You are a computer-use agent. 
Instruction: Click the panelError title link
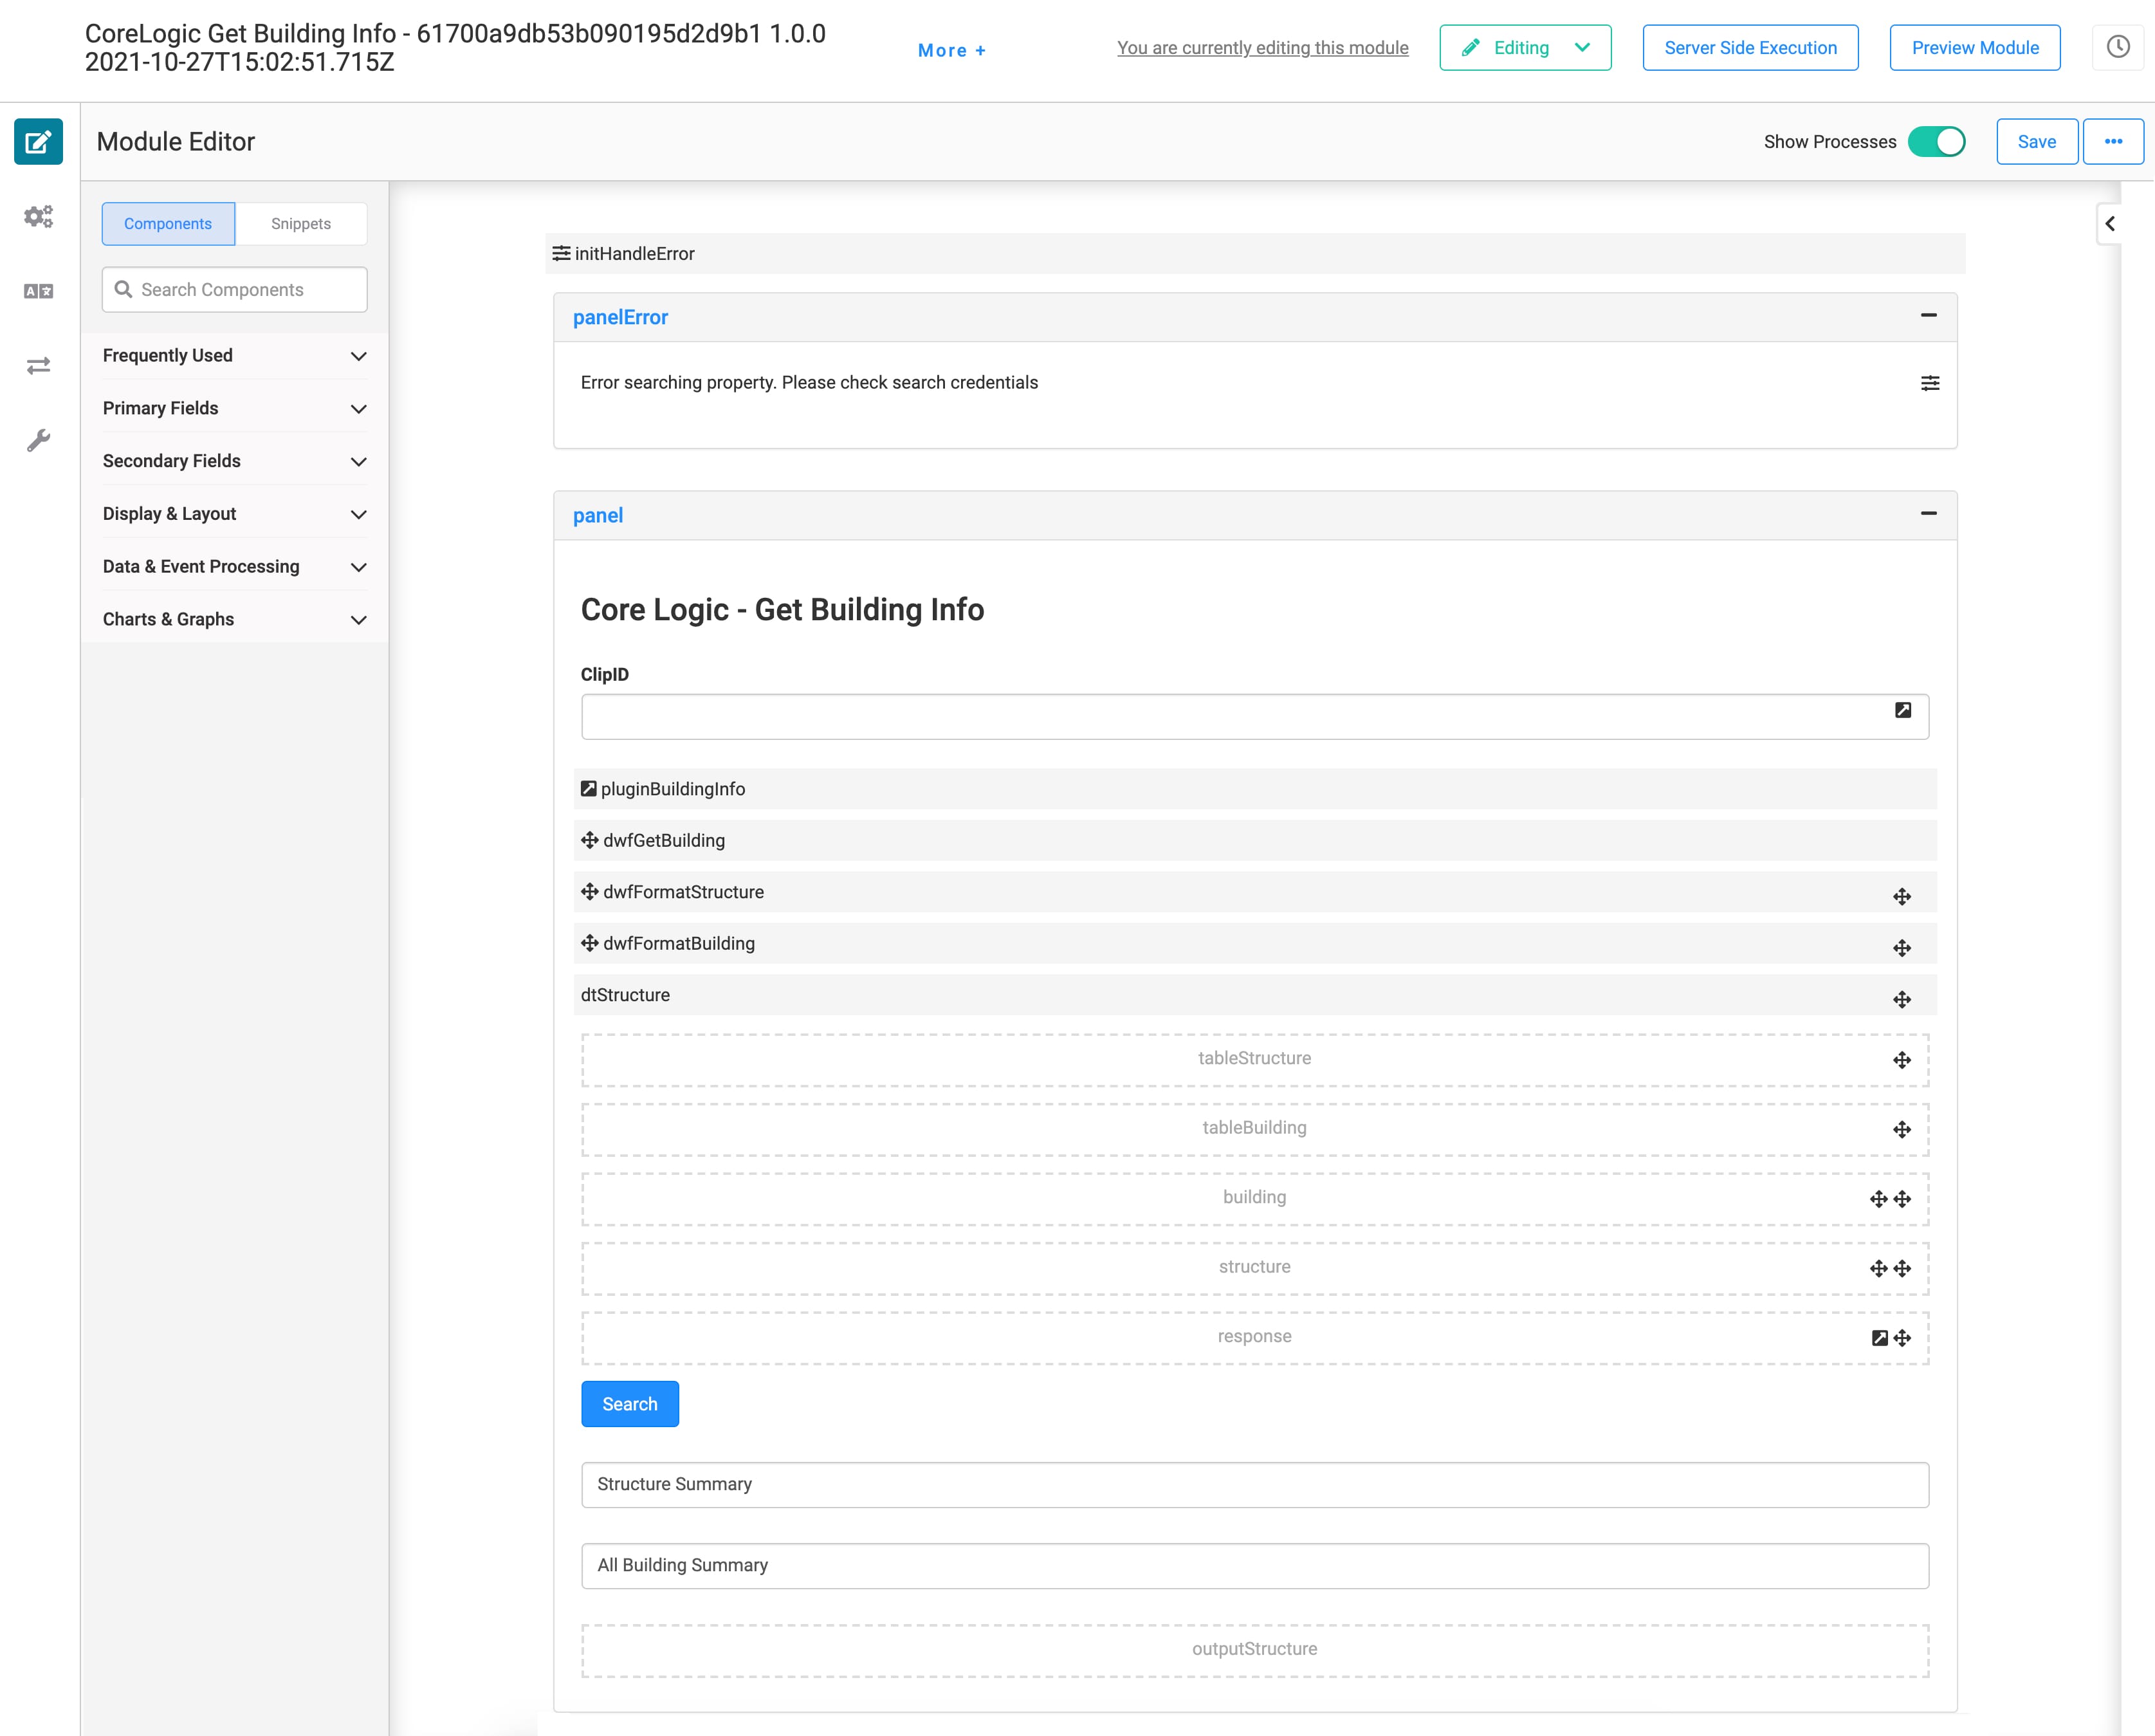619,317
